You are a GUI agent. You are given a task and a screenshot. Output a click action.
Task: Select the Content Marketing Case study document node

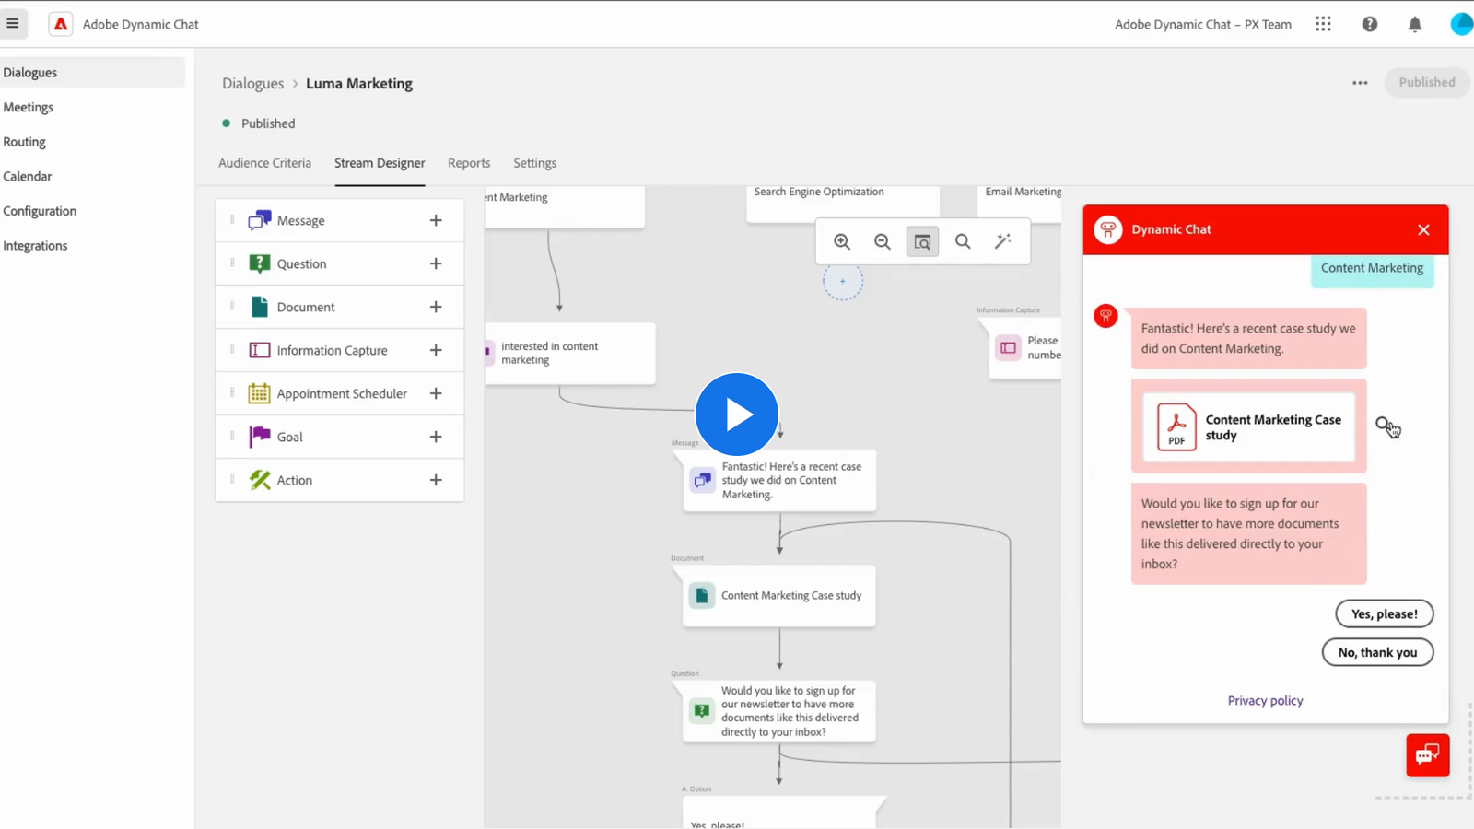[779, 596]
